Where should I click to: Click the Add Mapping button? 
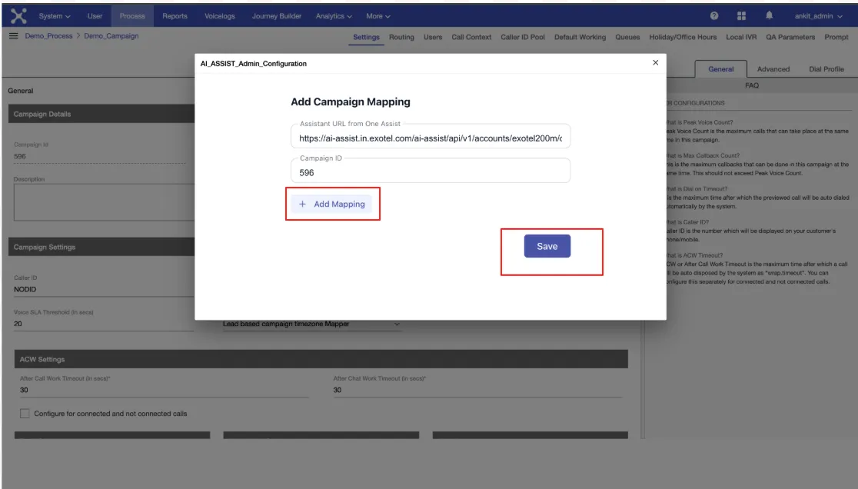click(331, 204)
